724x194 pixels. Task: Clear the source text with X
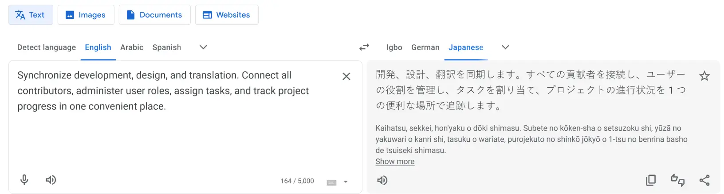click(x=346, y=77)
